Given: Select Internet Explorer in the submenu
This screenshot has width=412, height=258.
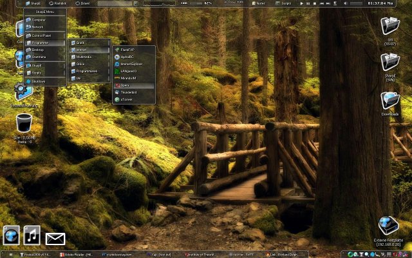Looking at the screenshot, I should point(134,64).
